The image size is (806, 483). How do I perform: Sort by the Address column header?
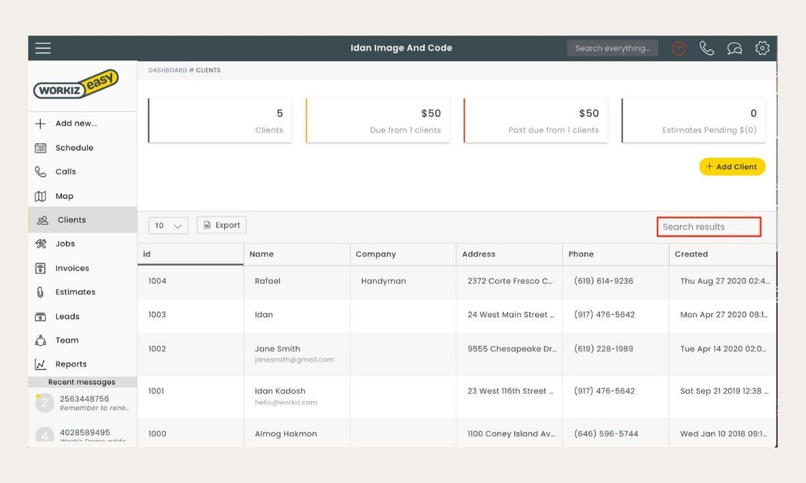tap(509, 254)
